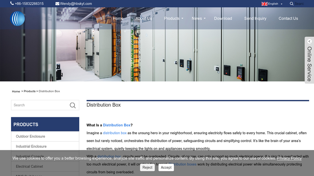Click the Products breadcrumb link

tap(30, 91)
